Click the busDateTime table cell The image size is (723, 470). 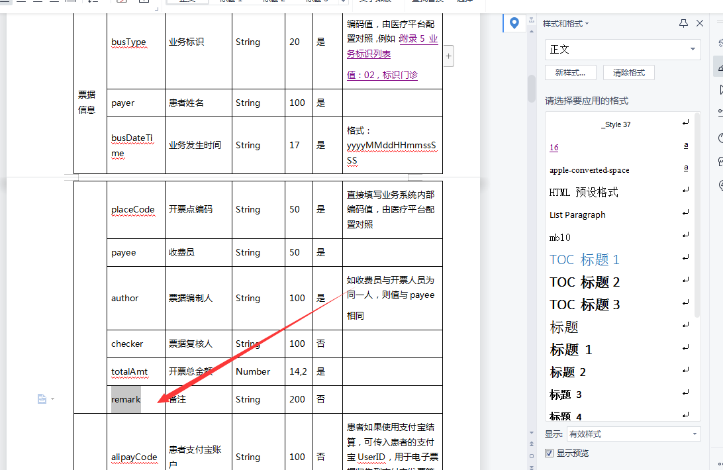(136, 145)
